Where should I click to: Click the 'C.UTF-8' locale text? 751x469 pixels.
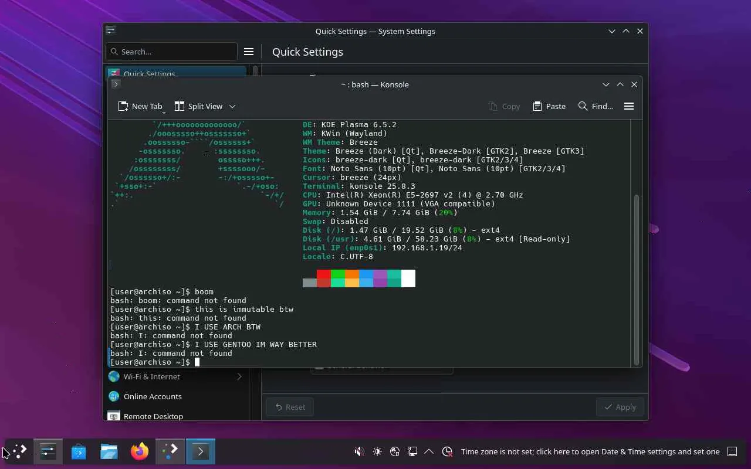pyautogui.click(x=357, y=256)
